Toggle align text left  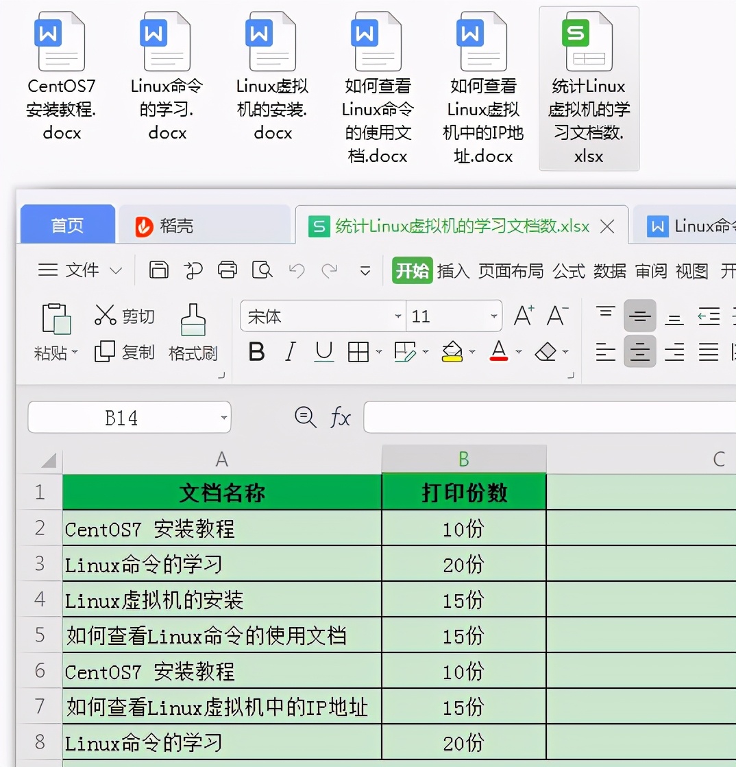606,352
